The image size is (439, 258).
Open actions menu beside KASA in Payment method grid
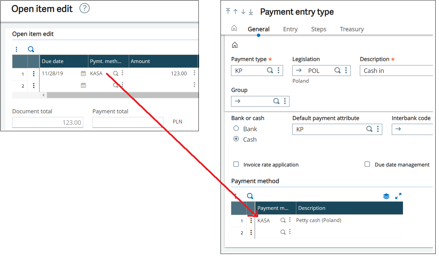point(290,220)
